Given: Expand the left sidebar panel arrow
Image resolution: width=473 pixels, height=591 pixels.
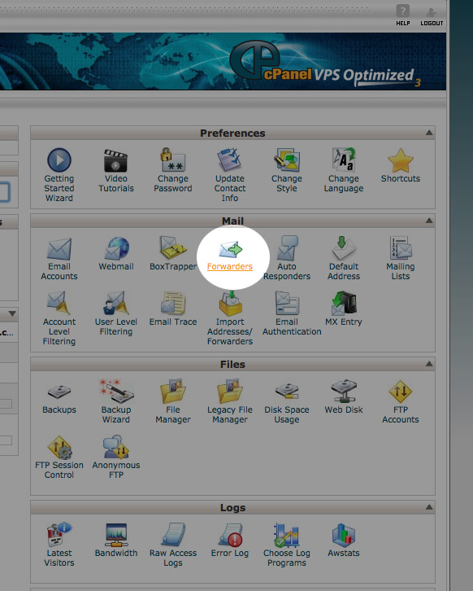Looking at the screenshot, I should [x=12, y=313].
